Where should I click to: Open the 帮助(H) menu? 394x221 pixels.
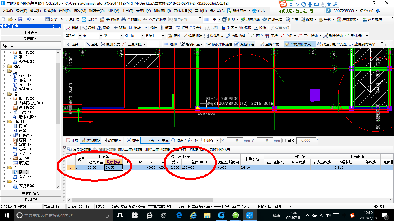201,11
